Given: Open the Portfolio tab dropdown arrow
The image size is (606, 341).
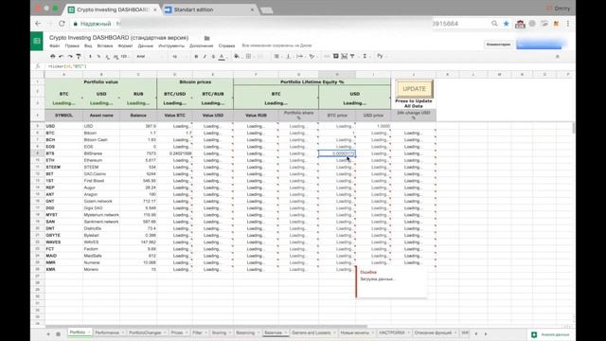Looking at the screenshot, I should tap(88, 332).
